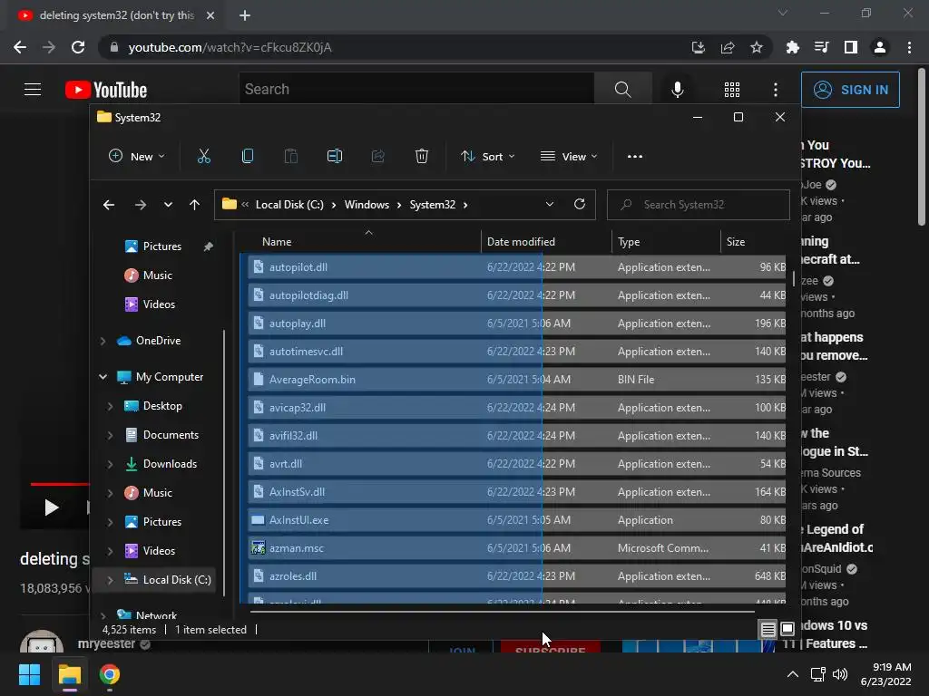Open Windows Start menu
The width and height of the screenshot is (929, 696).
coord(29,674)
